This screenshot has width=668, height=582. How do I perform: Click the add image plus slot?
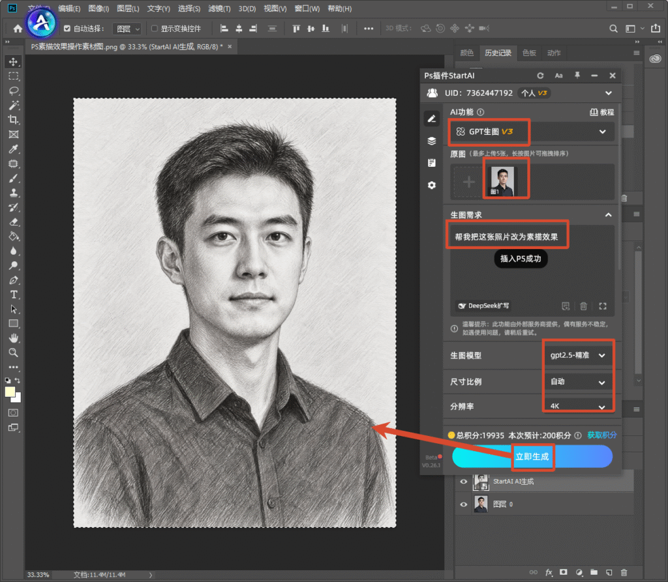tap(468, 182)
